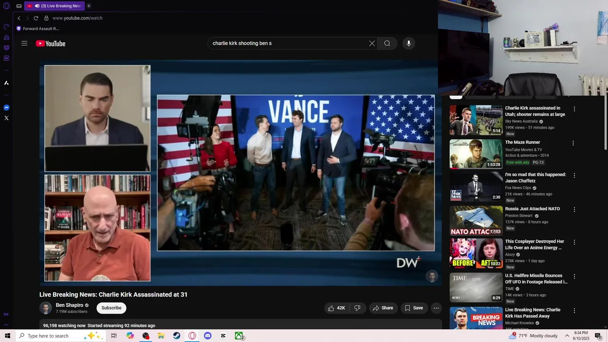Open the Opera GX main menu logo
Viewport: 608px width, 342px height.
coord(7,6)
